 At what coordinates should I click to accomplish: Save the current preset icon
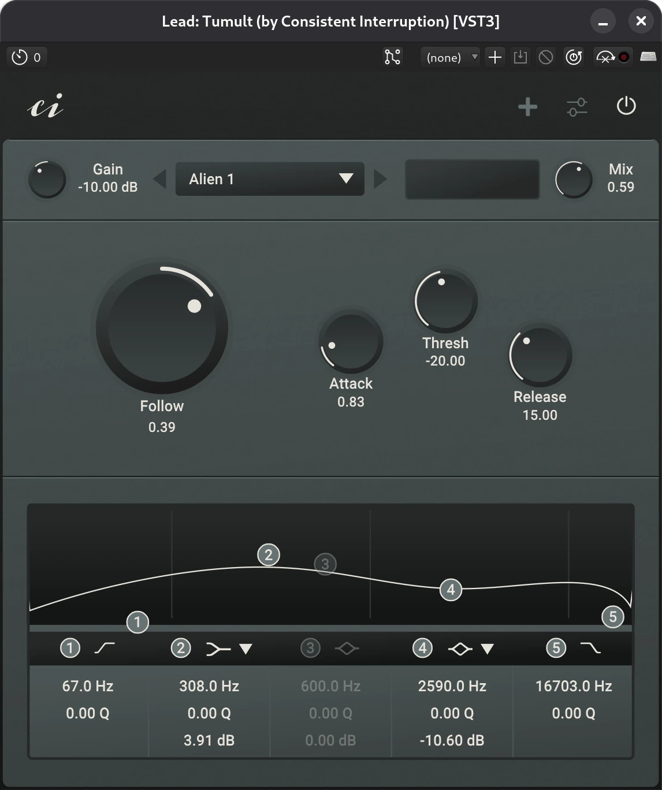[520, 57]
